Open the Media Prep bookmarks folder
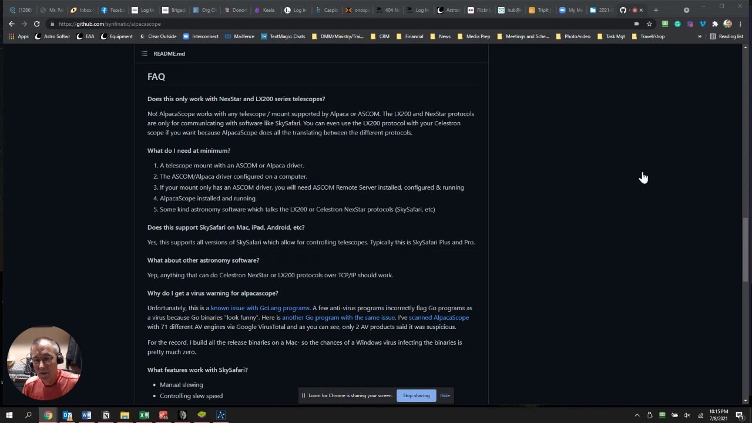The height and width of the screenshot is (423, 752). pos(474,36)
